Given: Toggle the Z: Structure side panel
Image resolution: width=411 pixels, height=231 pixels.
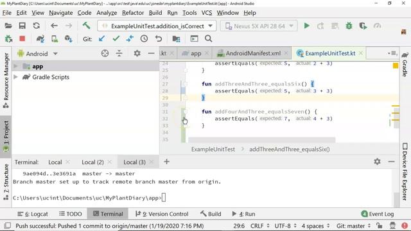Looking at the screenshot, I should coord(6,182).
